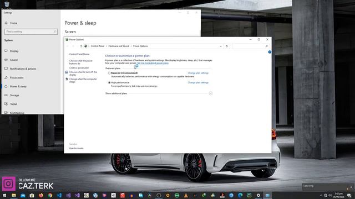
Task: Open Microsoft Edge from the taskbar
Action: click(x=240, y=195)
